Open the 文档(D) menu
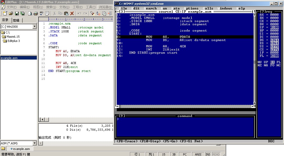Image resolution: width=284 pixels, height=156 pixels. pos(64,7)
